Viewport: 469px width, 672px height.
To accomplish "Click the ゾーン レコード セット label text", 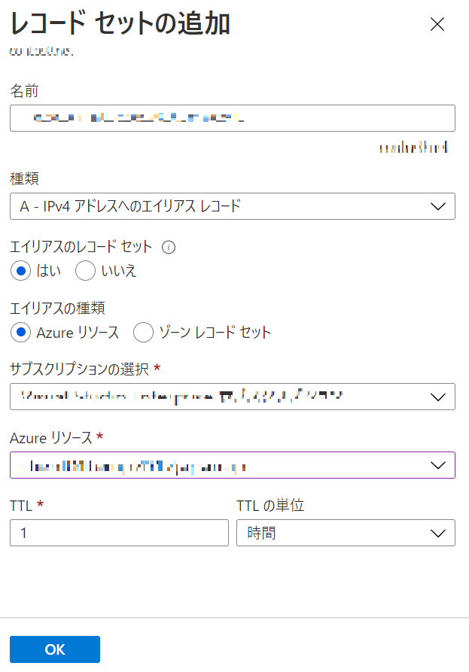I will tap(215, 333).
